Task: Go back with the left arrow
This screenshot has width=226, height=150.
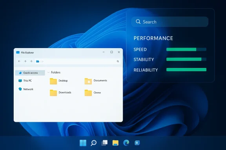Action: [19, 61]
